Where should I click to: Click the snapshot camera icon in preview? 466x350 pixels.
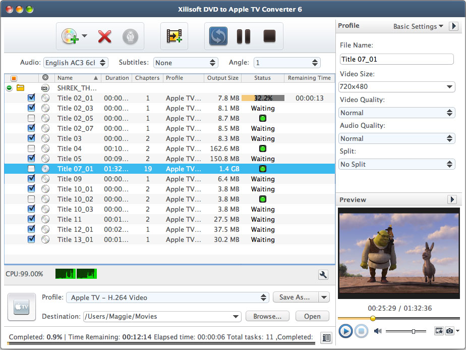coord(449,331)
